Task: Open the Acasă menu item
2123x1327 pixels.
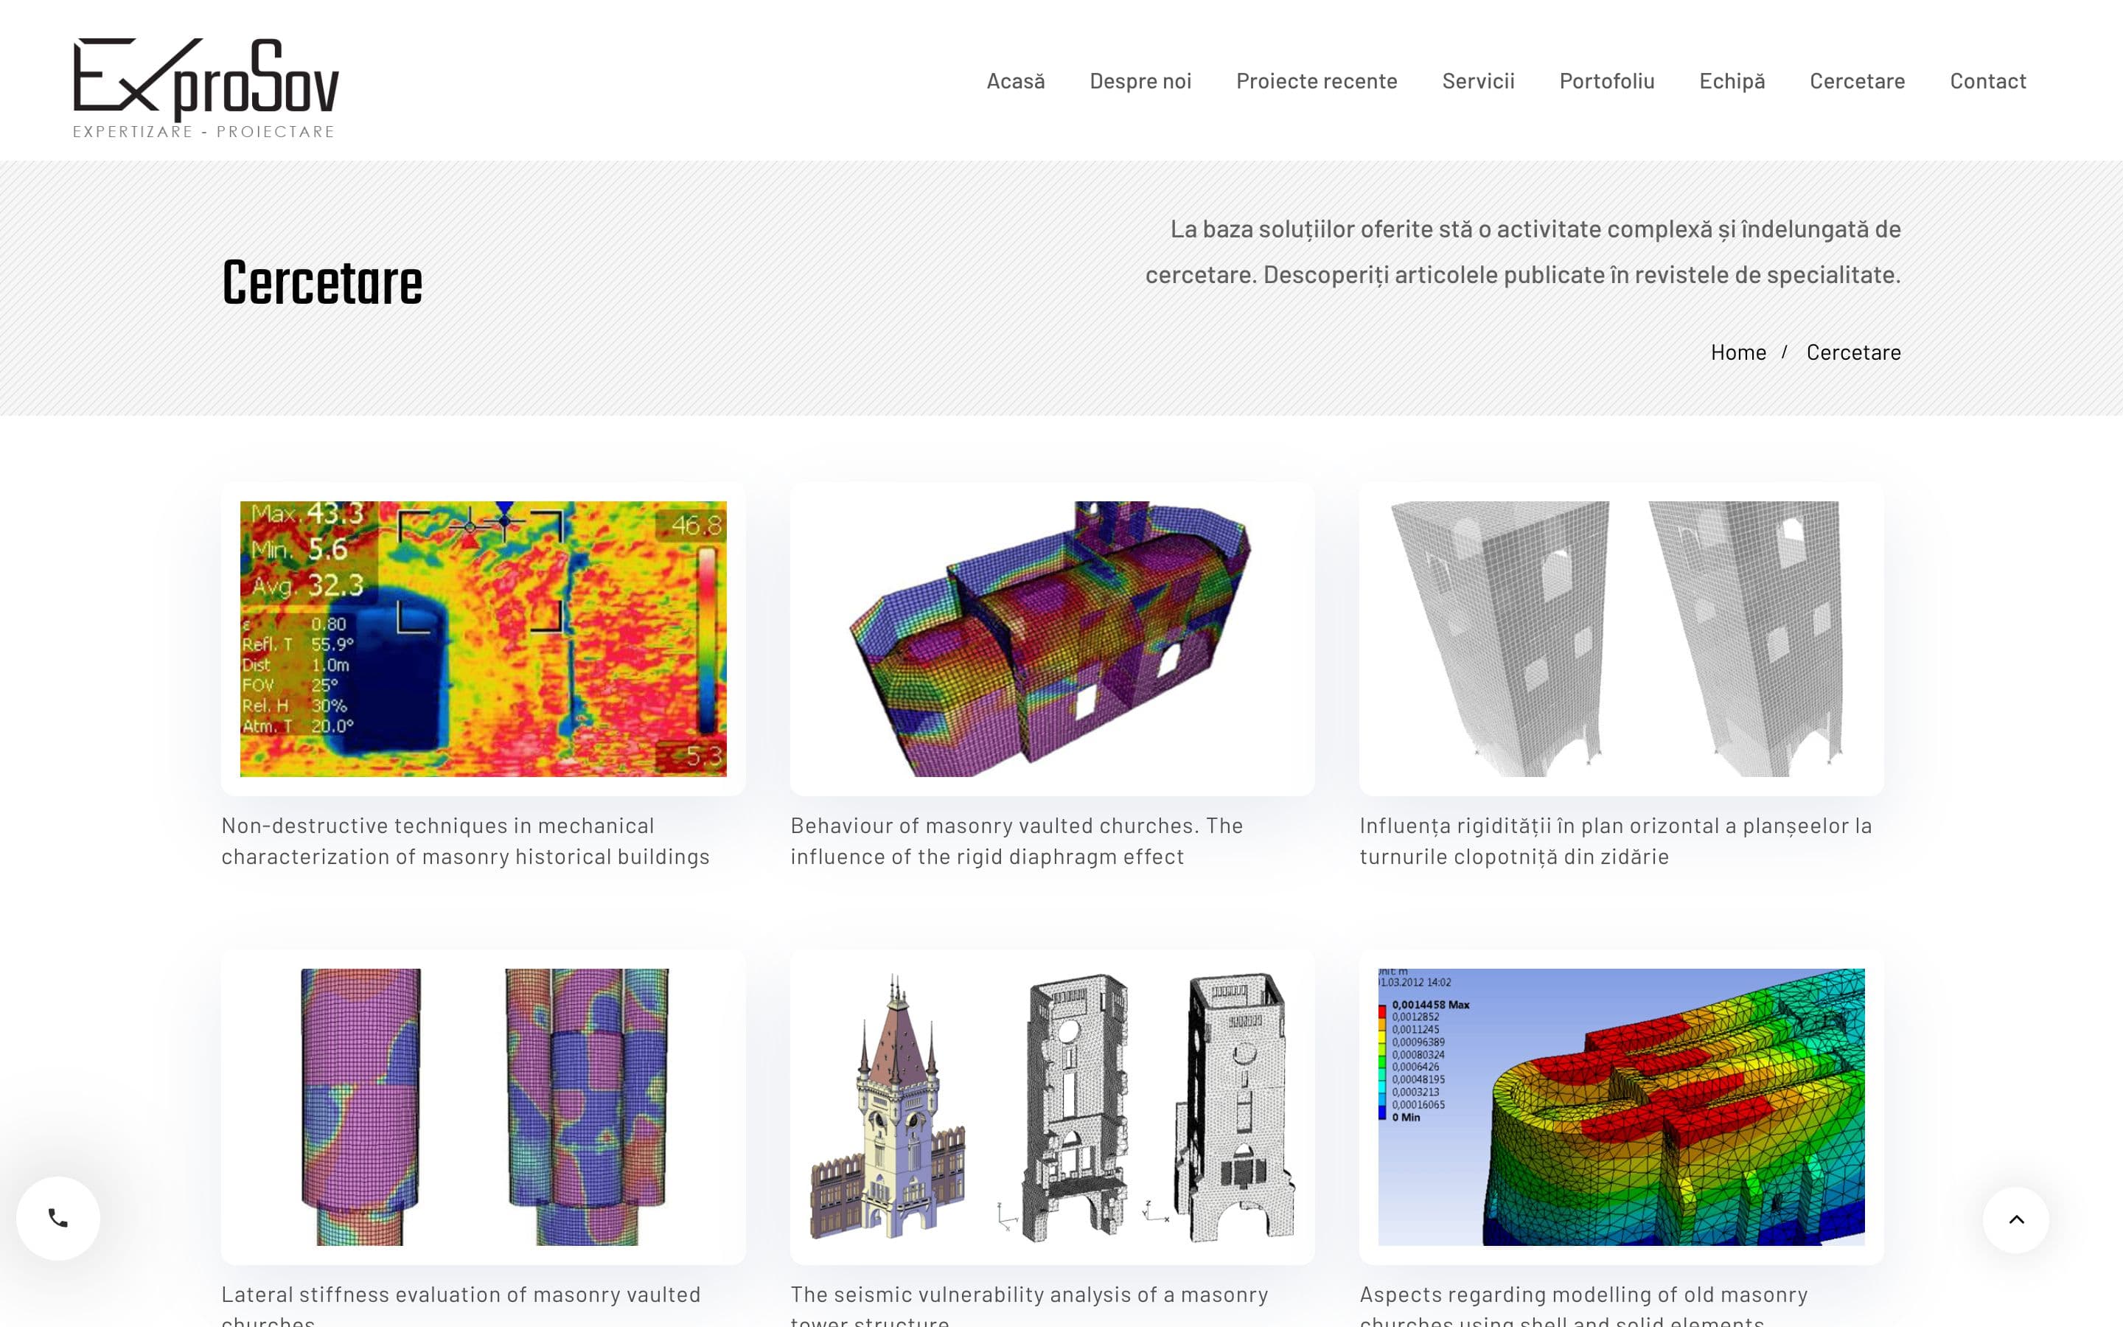Action: coord(1015,81)
